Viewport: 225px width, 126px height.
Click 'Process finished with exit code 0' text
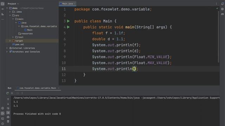click(37, 114)
